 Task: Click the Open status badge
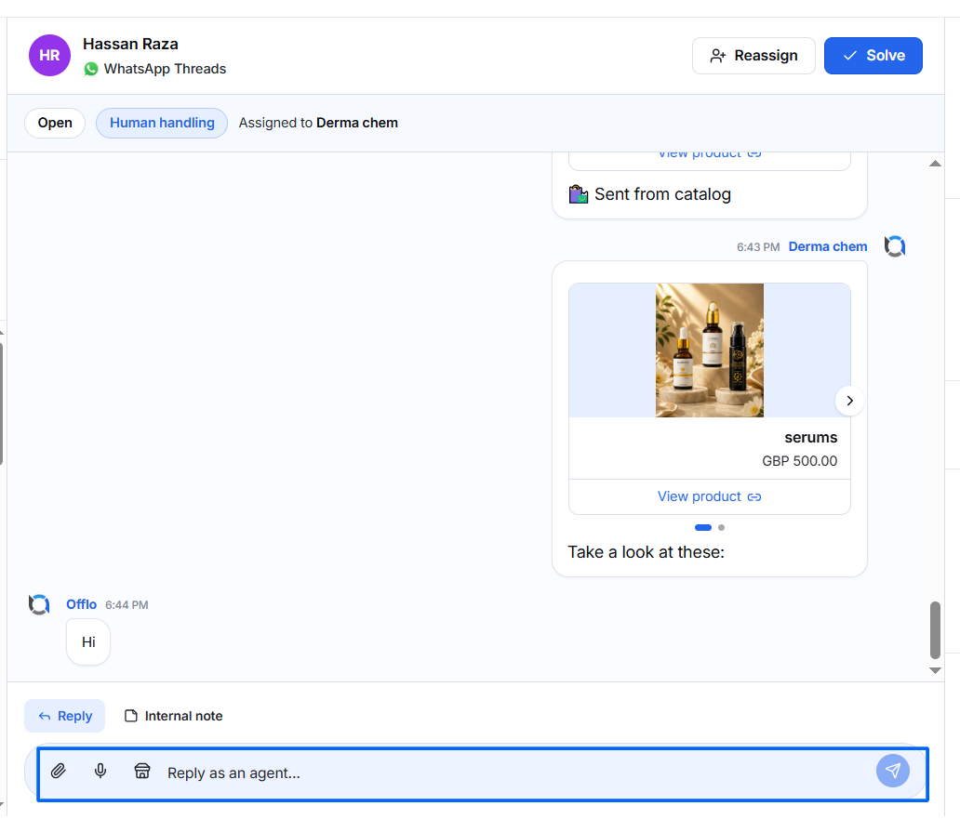[x=55, y=123]
